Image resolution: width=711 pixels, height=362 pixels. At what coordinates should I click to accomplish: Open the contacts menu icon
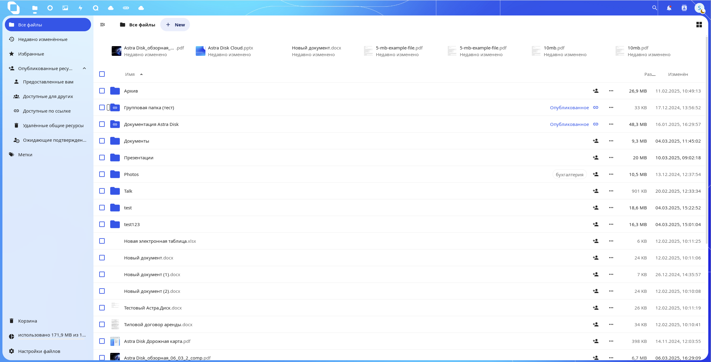684,8
